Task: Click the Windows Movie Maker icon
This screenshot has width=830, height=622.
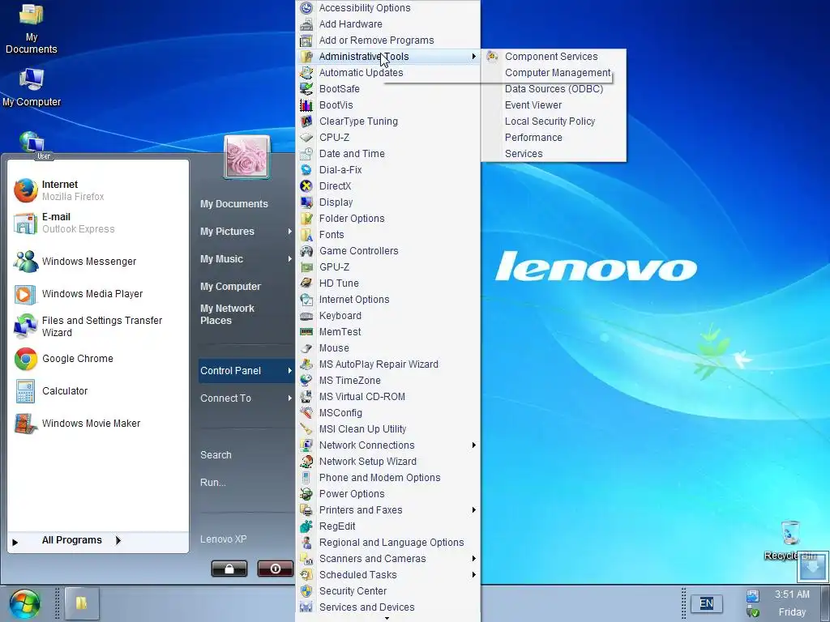Action: (25, 424)
